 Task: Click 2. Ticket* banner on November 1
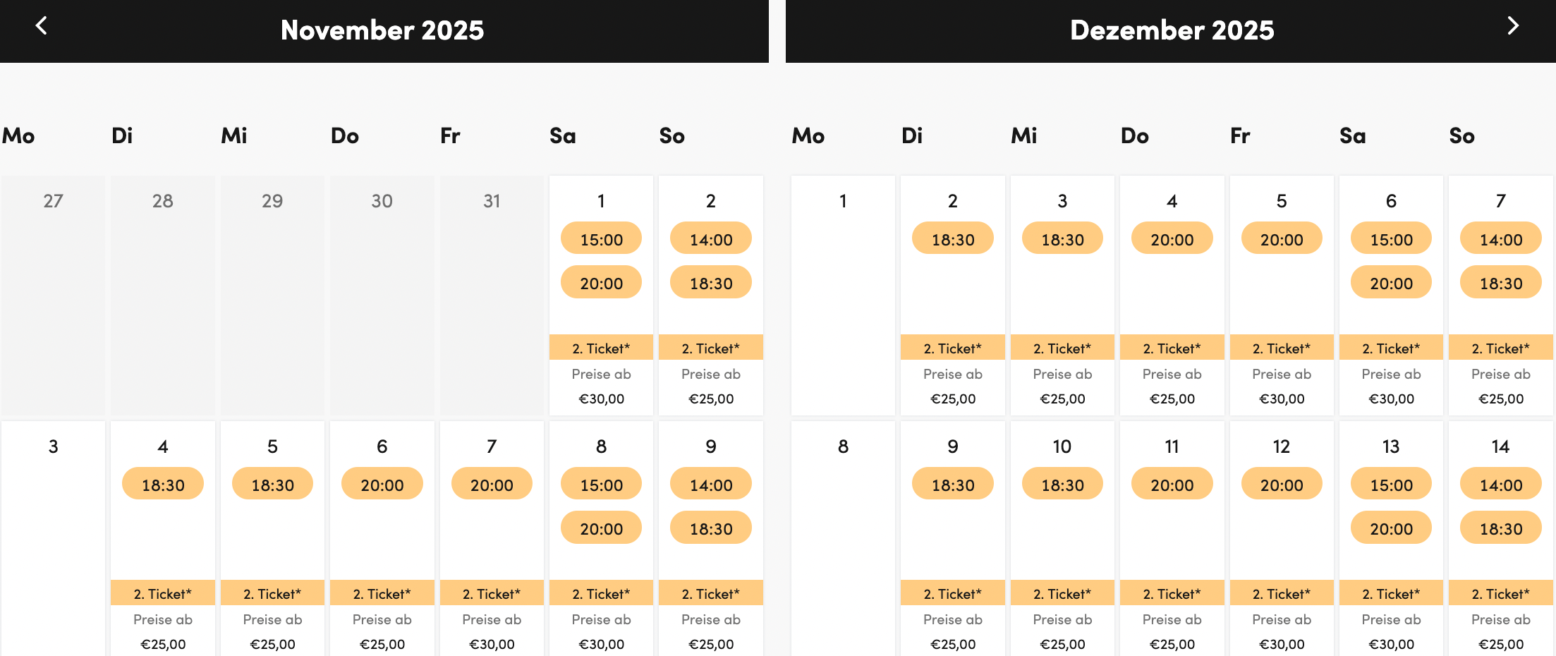click(601, 348)
